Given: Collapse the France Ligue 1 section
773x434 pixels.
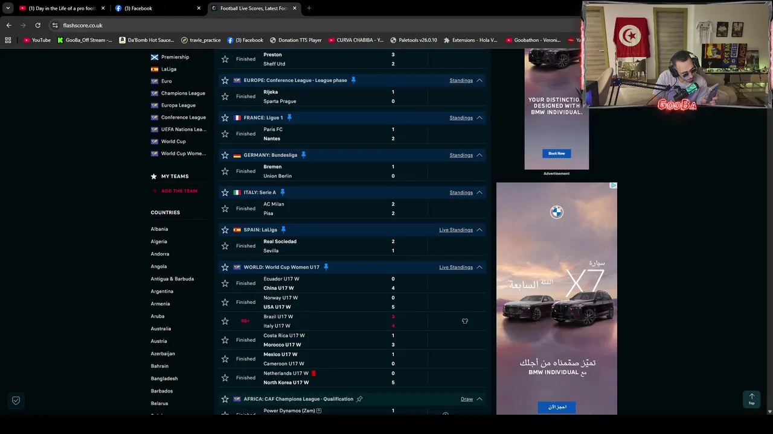Looking at the screenshot, I should tap(480, 118).
